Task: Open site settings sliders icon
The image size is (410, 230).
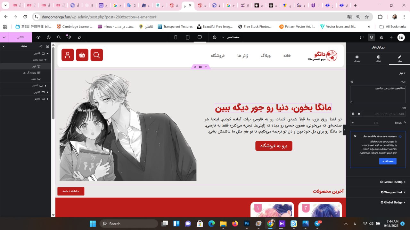Action: click(x=381, y=37)
